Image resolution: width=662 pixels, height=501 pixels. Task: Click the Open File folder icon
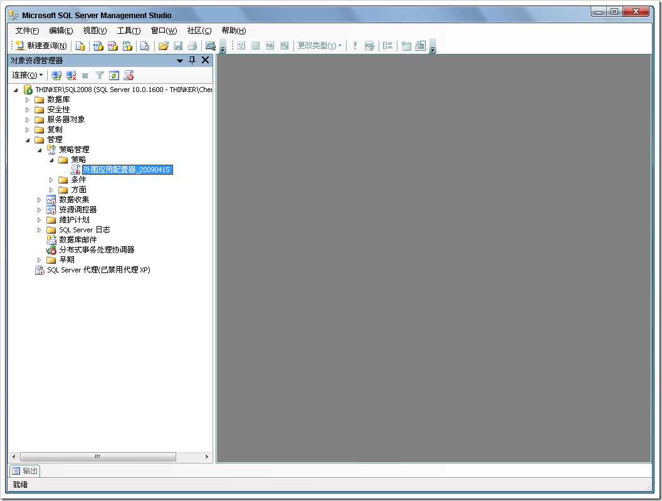coord(164,46)
